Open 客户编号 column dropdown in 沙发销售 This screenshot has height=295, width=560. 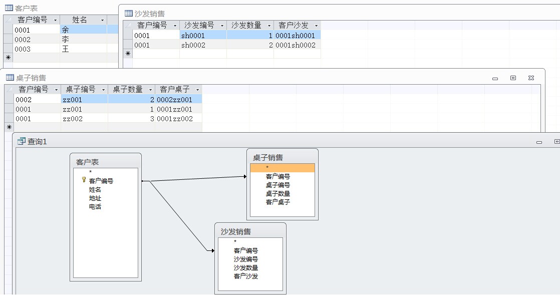click(x=175, y=26)
